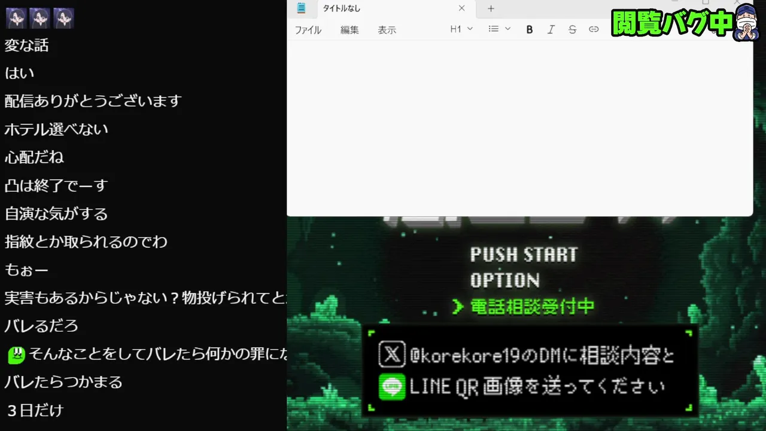Click the chat message ホテル選べない
The width and height of the screenshot is (766, 431).
[56, 129]
